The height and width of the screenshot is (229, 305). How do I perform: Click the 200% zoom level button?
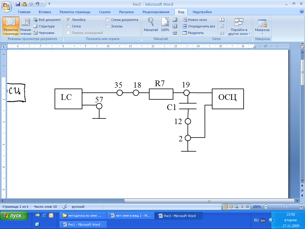tap(257, 207)
